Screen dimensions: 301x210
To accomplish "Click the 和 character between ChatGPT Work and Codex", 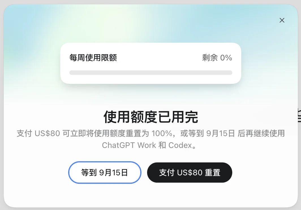I will [162, 145].
